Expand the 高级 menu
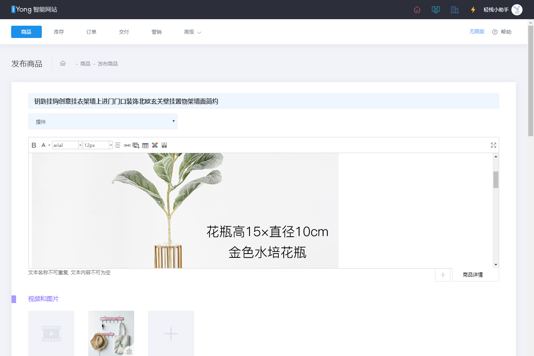Viewport: 534px width, 356px height. tap(192, 32)
